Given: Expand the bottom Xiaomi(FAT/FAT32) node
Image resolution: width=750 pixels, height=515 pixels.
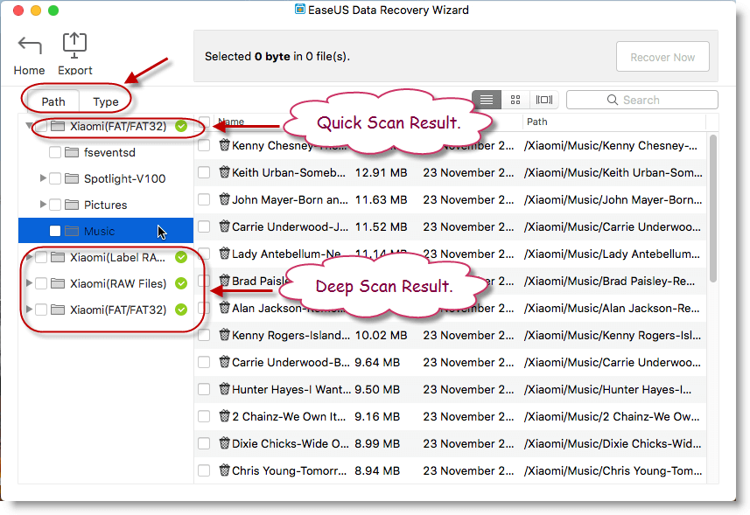Looking at the screenshot, I should point(29,310).
